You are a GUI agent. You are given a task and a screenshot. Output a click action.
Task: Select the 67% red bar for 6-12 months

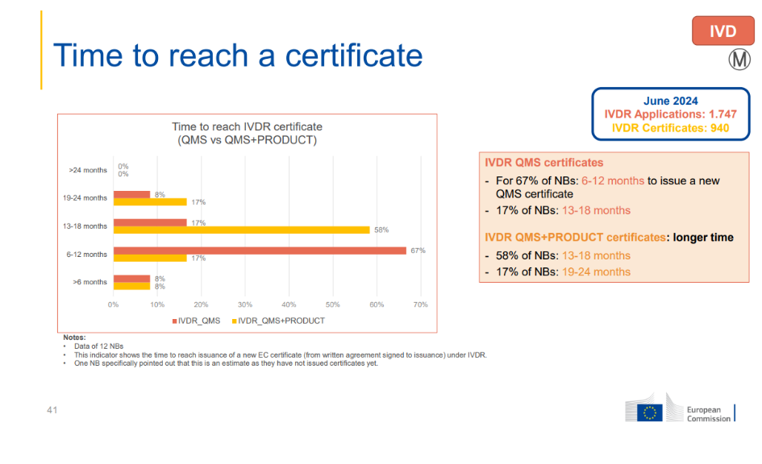(x=260, y=251)
